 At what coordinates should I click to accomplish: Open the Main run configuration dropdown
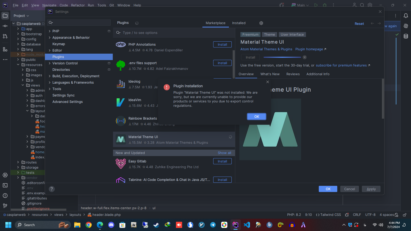(x=300, y=5)
